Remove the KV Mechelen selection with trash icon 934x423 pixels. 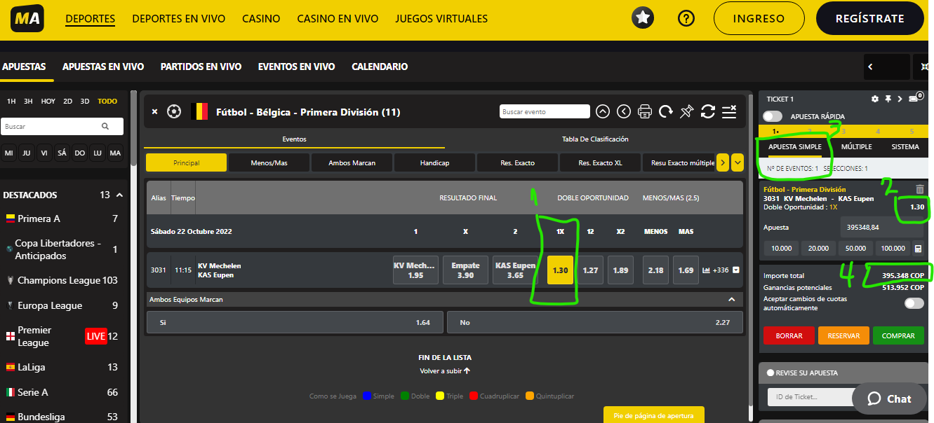920,189
